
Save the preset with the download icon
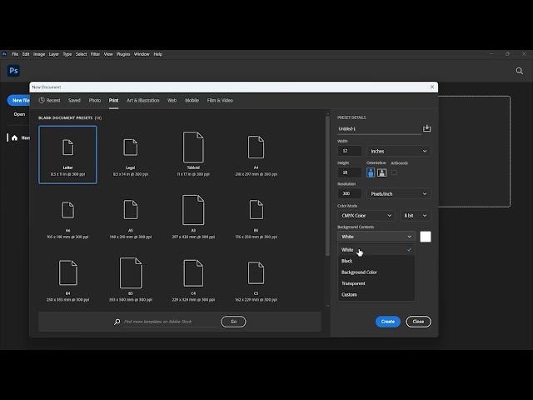[426, 128]
